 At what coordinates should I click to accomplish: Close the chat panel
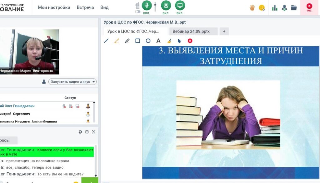[94, 132]
